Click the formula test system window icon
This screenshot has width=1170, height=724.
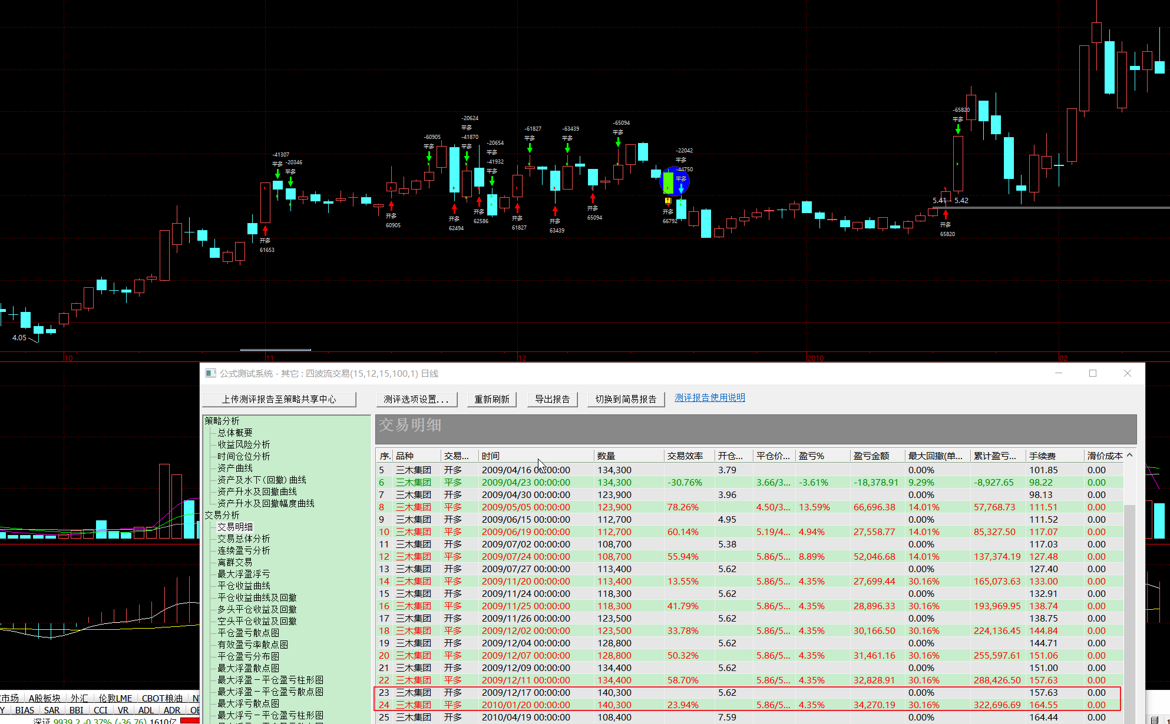pos(210,373)
